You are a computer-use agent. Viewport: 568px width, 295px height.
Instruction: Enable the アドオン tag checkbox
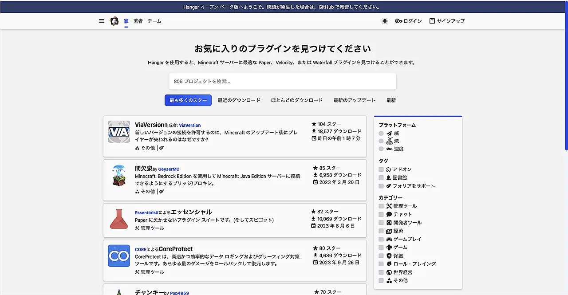(x=381, y=169)
